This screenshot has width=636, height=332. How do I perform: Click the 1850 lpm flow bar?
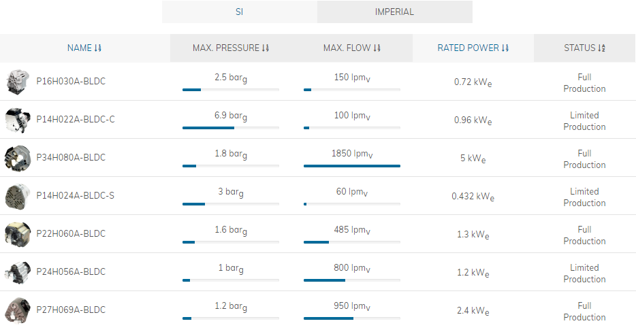pyautogui.click(x=352, y=166)
